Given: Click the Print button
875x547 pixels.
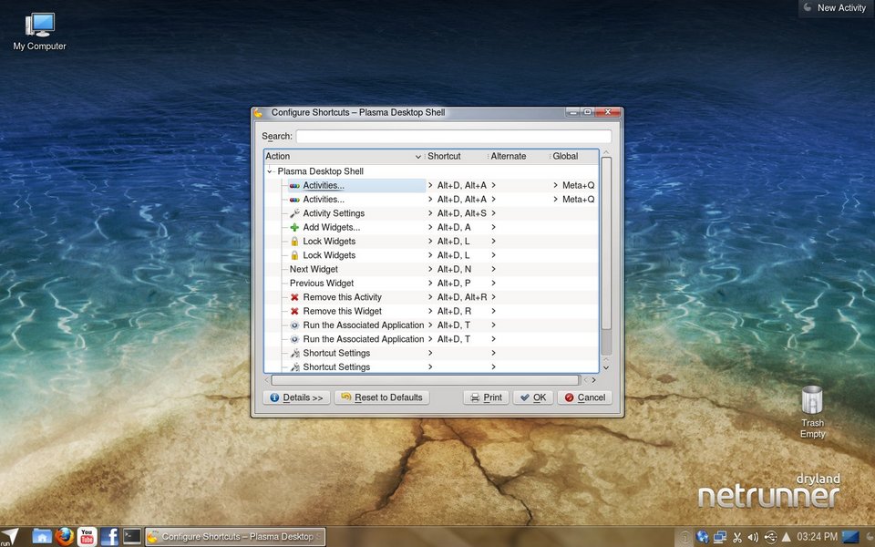Looking at the screenshot, I should pos(485,397).
